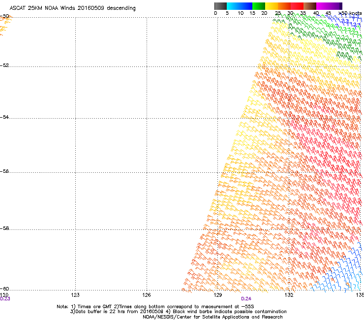The width and height of the screenshot is (364, 320).
Task: Click the "120" longitude axis label
Action: pyautogui.click(x=4, y=295)
